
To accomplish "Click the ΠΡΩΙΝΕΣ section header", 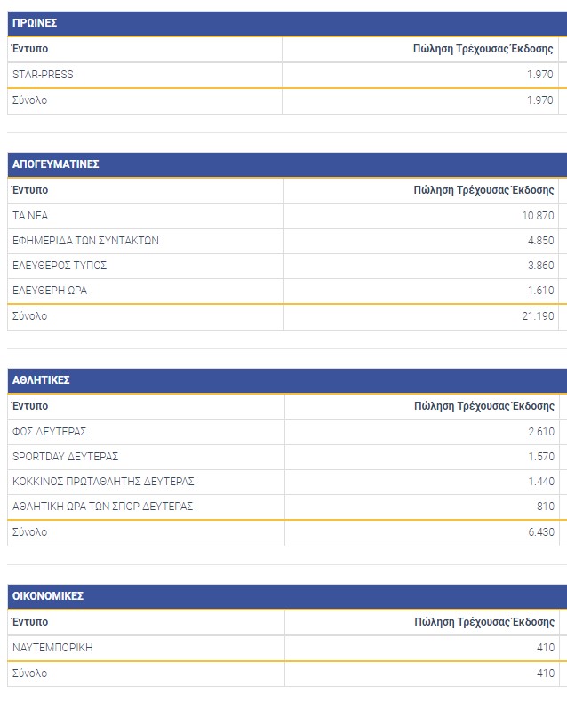I will tap(35, 23).
